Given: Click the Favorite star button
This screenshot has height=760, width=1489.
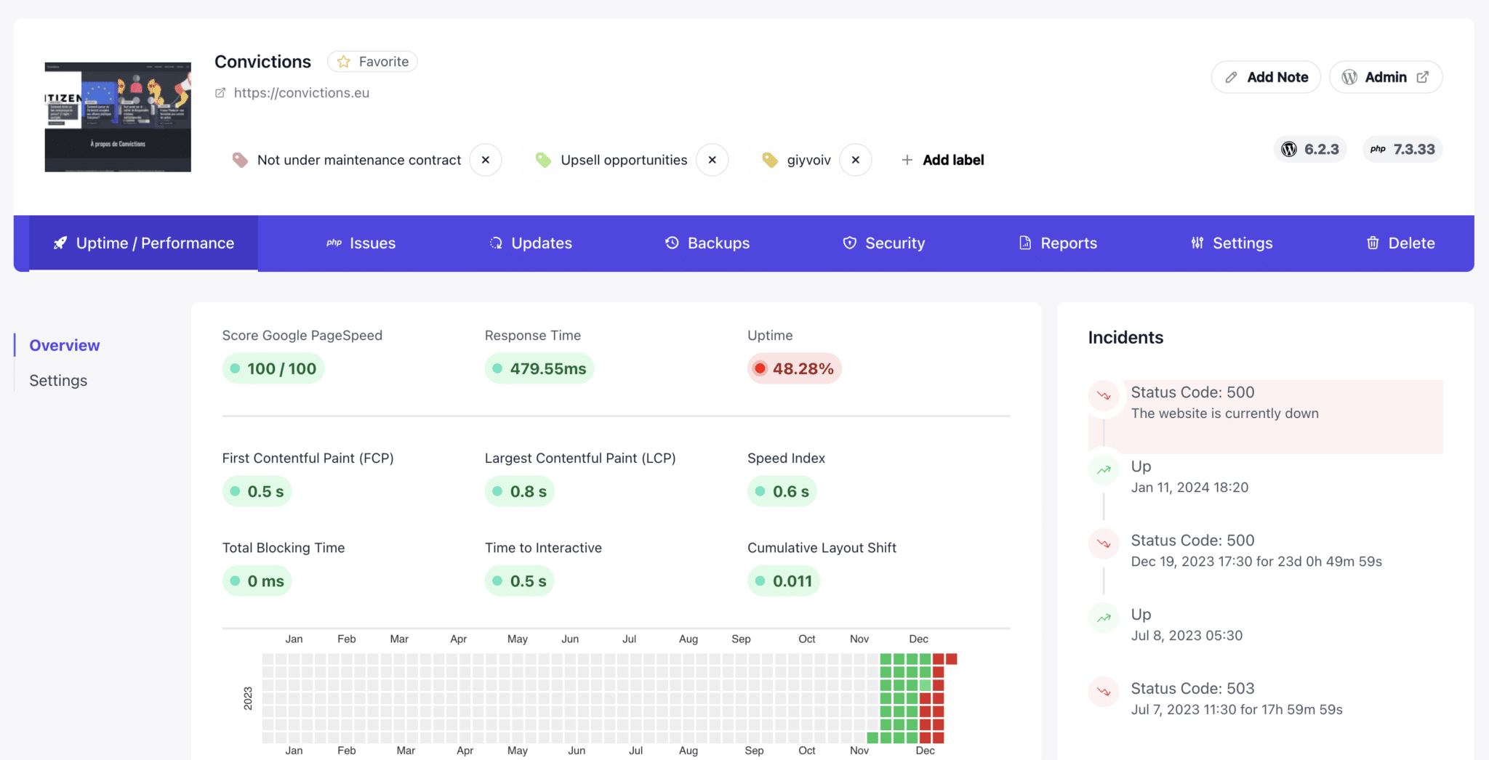Looking at the screenshot, I should pos(372,62).
